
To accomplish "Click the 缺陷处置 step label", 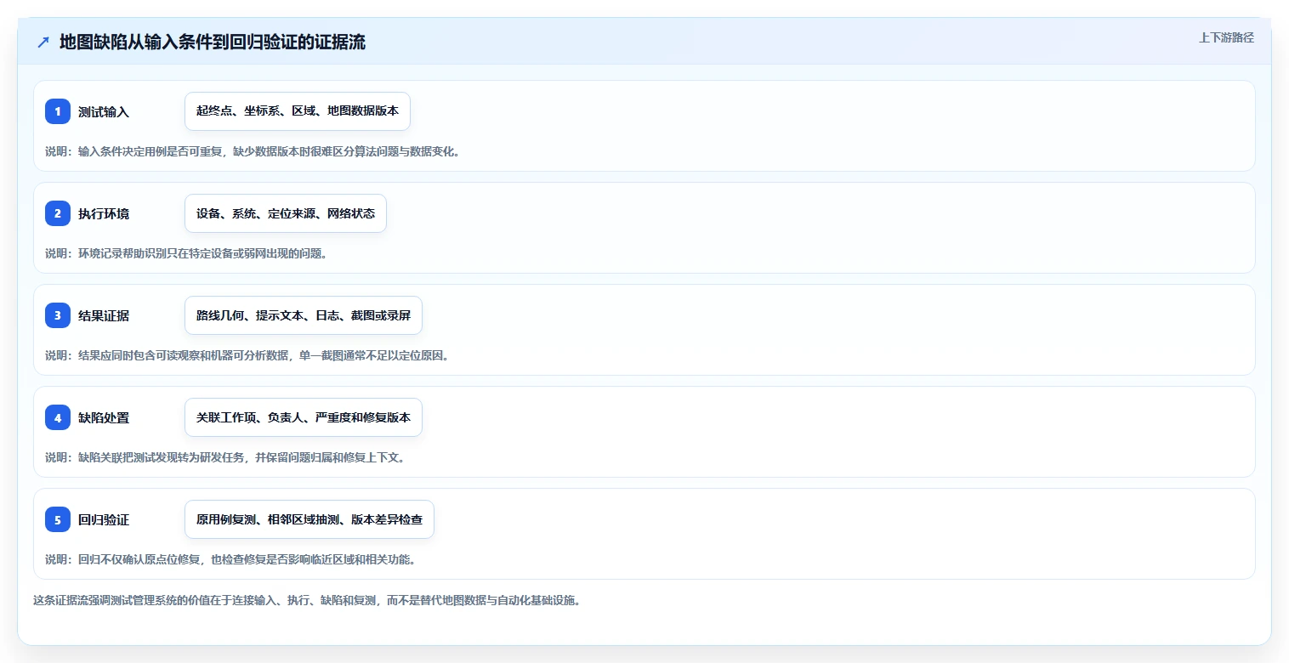I will tap(104, 418).
